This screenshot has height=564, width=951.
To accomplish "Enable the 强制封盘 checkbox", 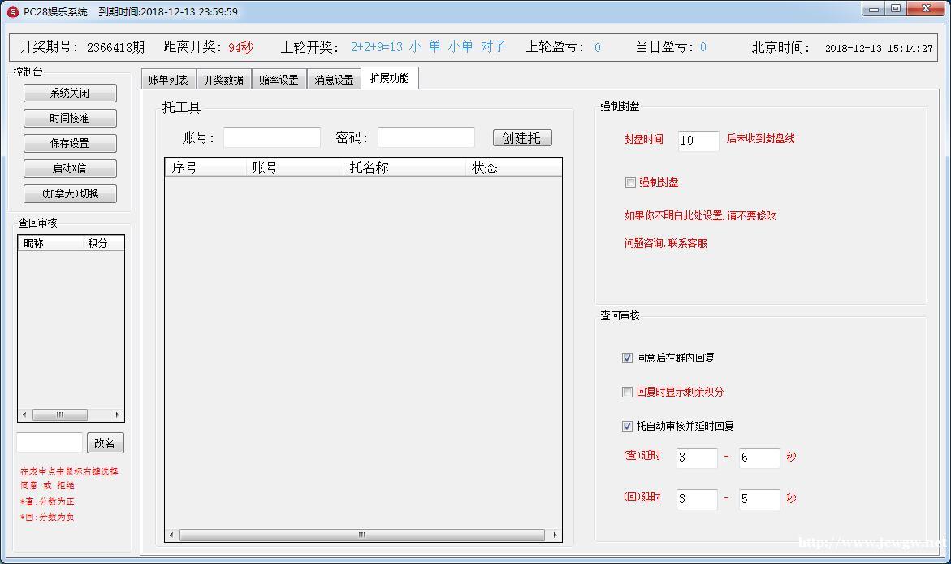I will click(630, 183).
